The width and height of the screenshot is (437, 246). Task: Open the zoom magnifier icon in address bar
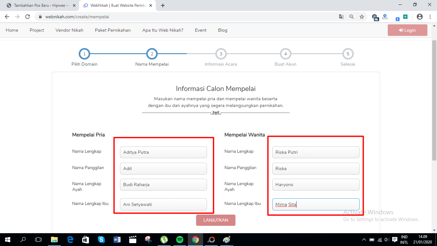pos(352,16)
